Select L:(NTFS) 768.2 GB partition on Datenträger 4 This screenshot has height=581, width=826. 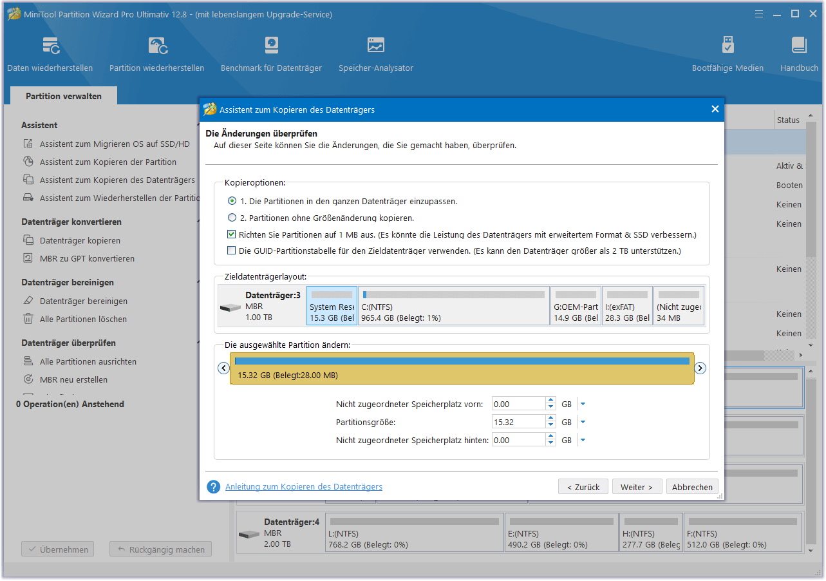pyautogui.click(x=415, y=532)
